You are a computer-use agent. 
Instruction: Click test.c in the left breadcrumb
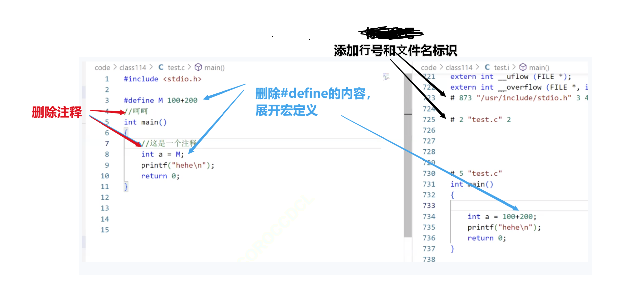point(176,67)
